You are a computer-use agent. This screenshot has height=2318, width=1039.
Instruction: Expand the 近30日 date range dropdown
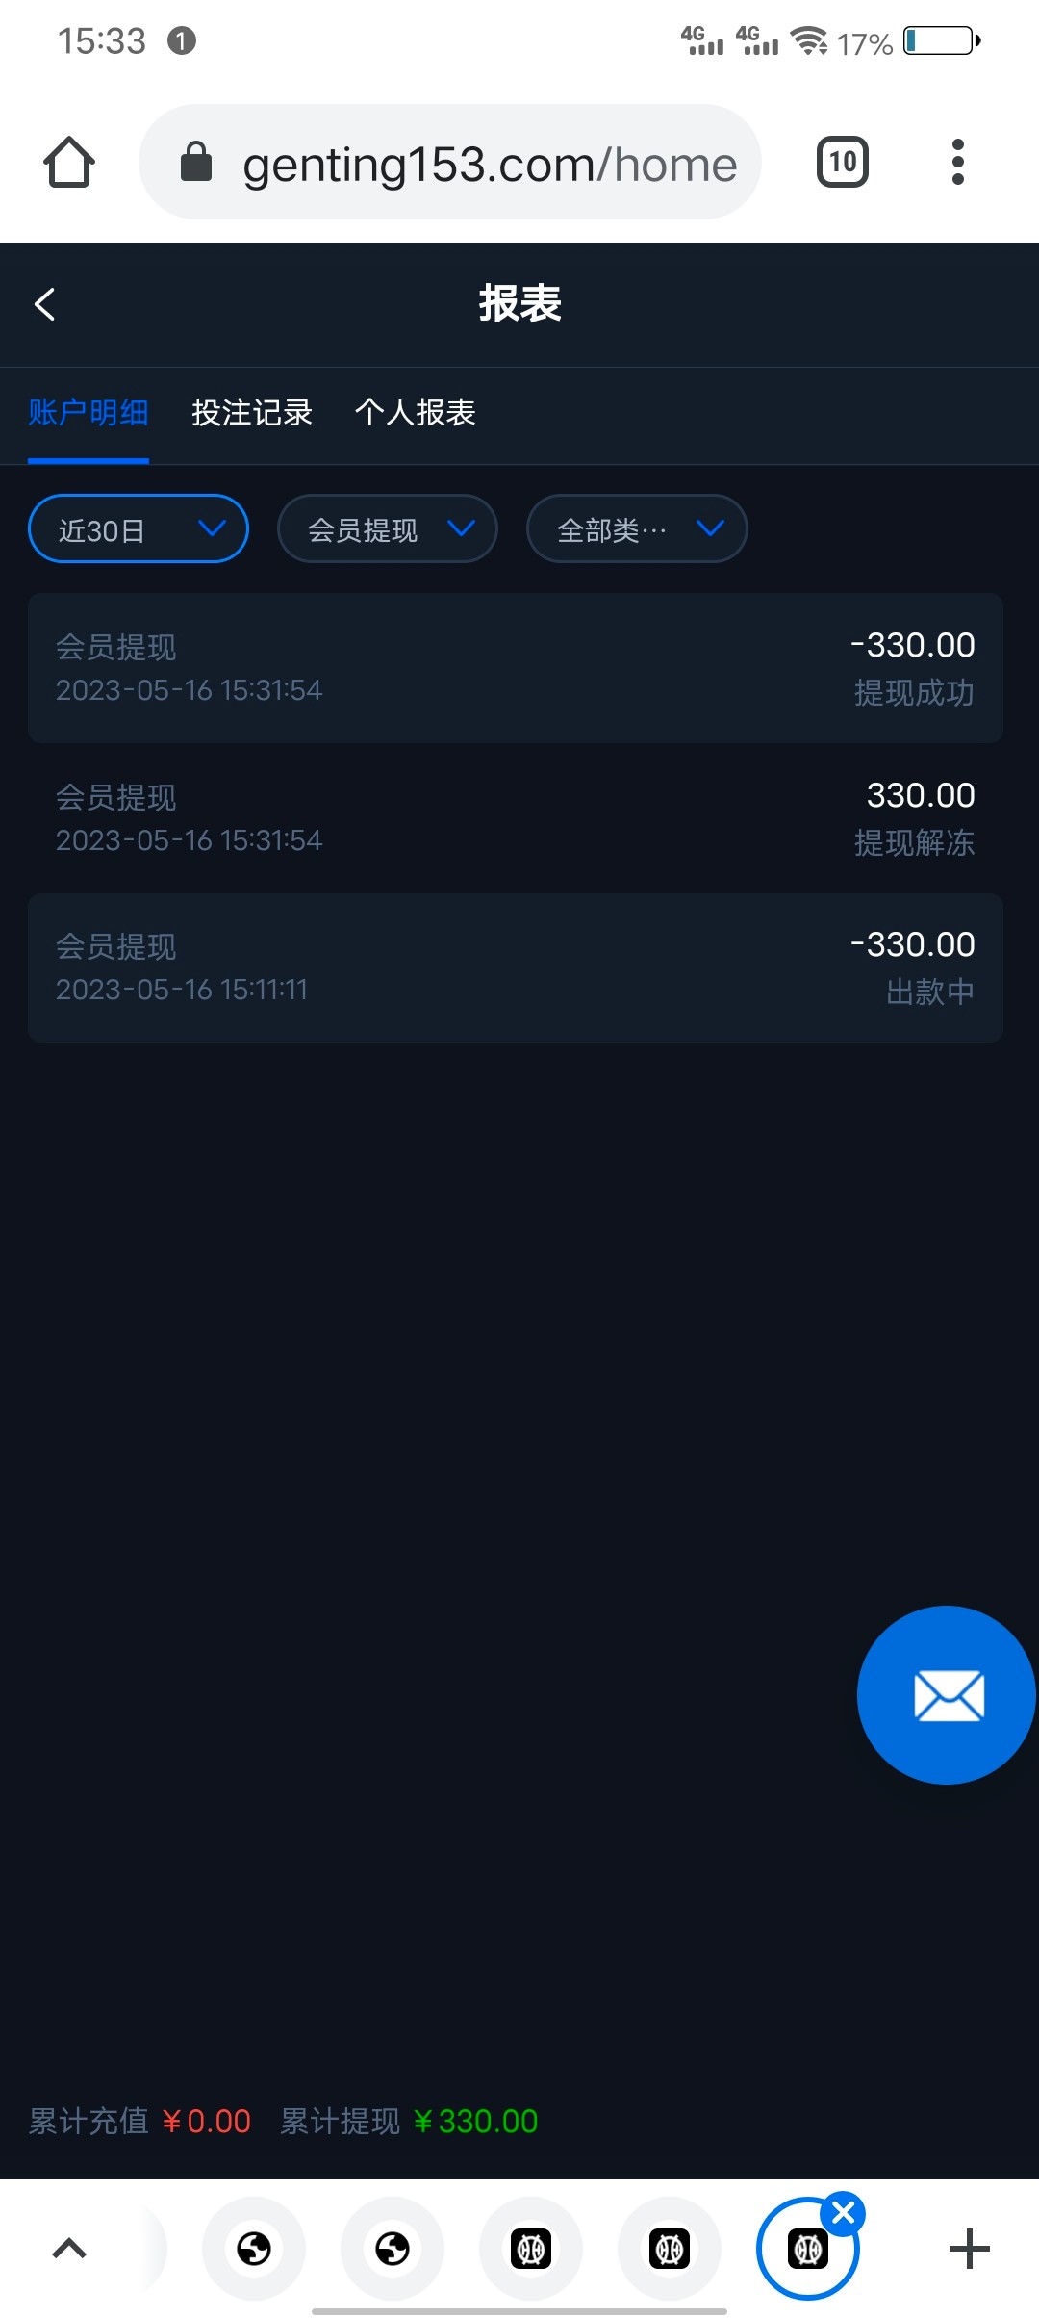coord(139,528)
